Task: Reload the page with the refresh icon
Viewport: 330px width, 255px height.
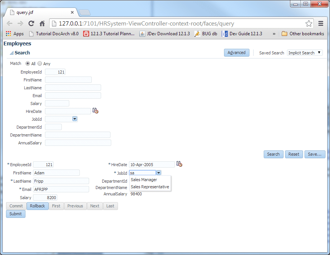Action: [x=31, y=23]
